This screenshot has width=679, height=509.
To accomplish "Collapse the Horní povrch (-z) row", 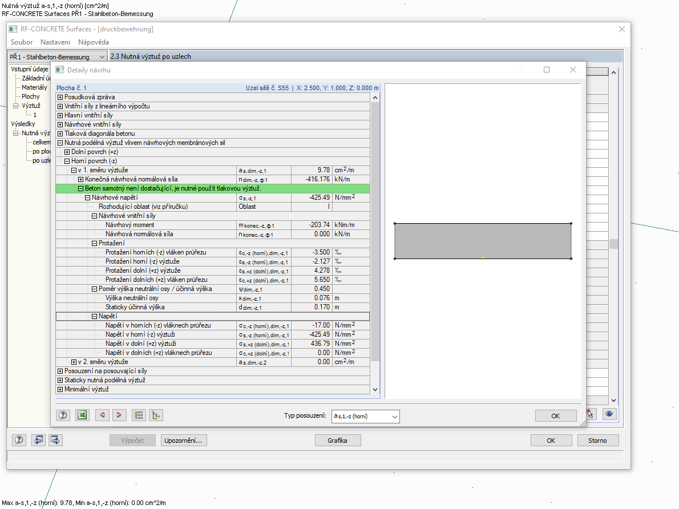I will [x=67, y=161].
